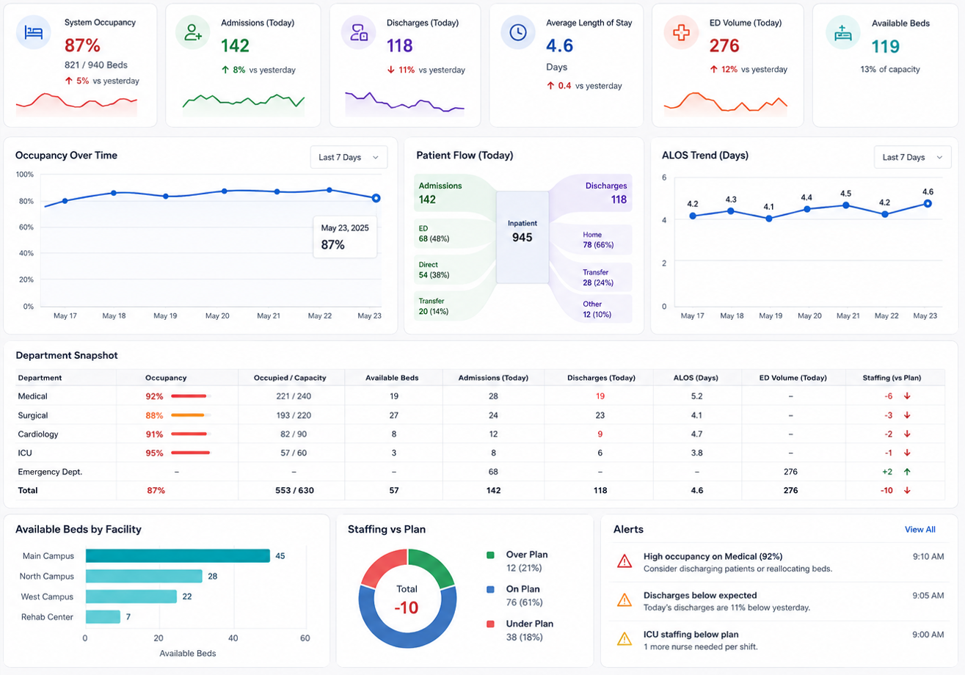Click the Available Beds teal bed icon
Viewport: 965px width, 675px height.
(843, 33)
